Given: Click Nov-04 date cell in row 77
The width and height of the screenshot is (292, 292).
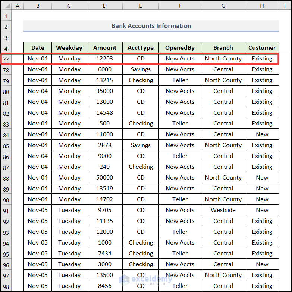Looking at the screenshot, I should 38,59.
